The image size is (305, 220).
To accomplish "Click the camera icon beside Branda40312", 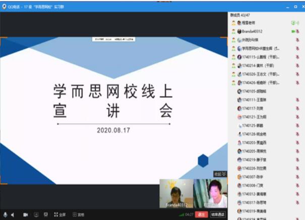I will pos(293,31).
